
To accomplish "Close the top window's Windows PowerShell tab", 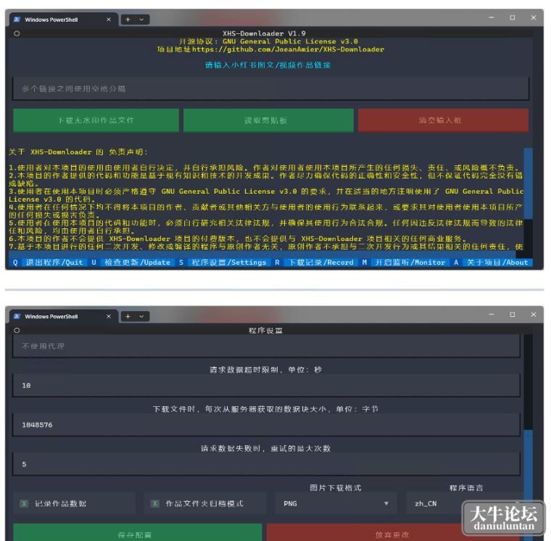I will tap(109, 20).
